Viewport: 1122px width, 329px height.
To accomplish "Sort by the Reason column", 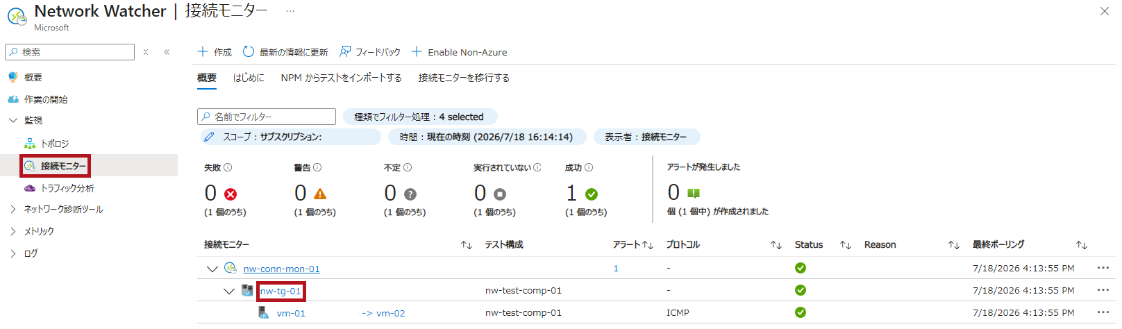I will 954,245.
